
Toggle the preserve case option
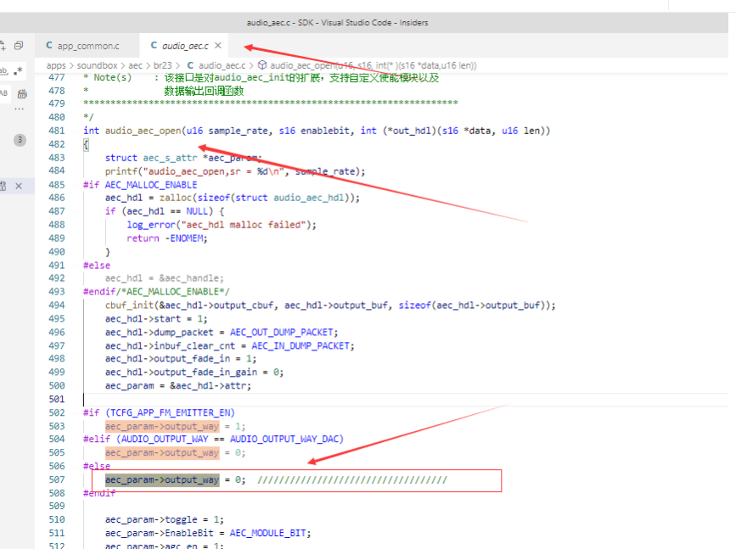(x=3, y=92)
